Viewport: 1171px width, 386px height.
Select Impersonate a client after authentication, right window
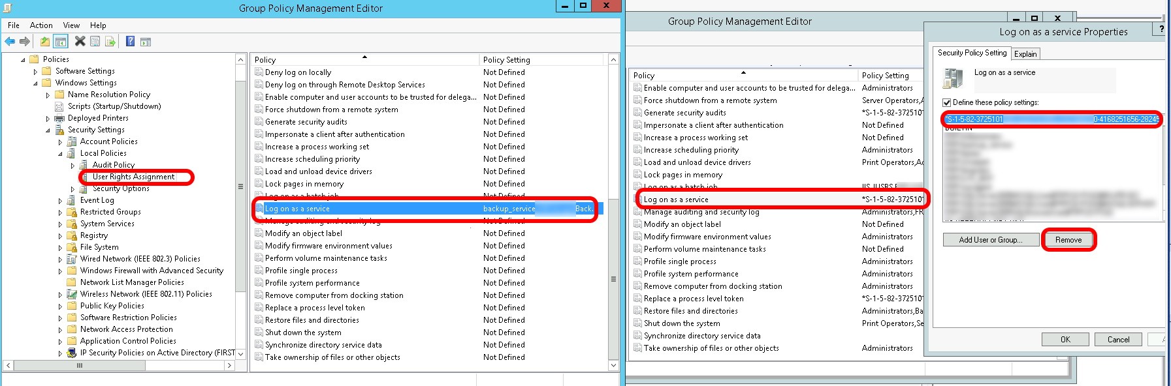[713, 125]
